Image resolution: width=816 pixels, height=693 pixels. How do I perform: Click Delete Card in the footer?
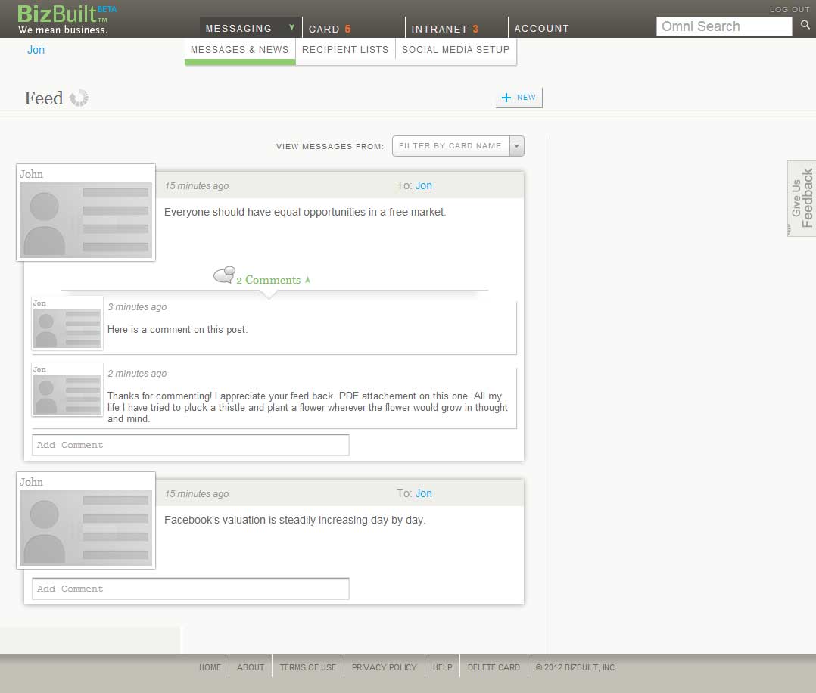(494, 667)
